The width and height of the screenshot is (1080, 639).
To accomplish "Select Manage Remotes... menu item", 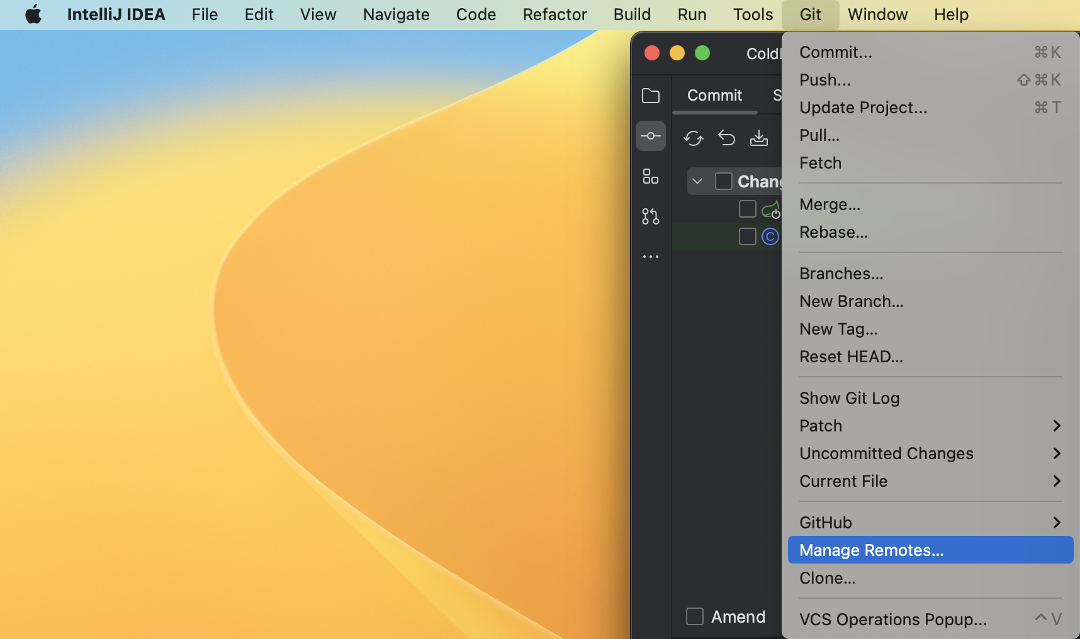I will pos(930,550).
